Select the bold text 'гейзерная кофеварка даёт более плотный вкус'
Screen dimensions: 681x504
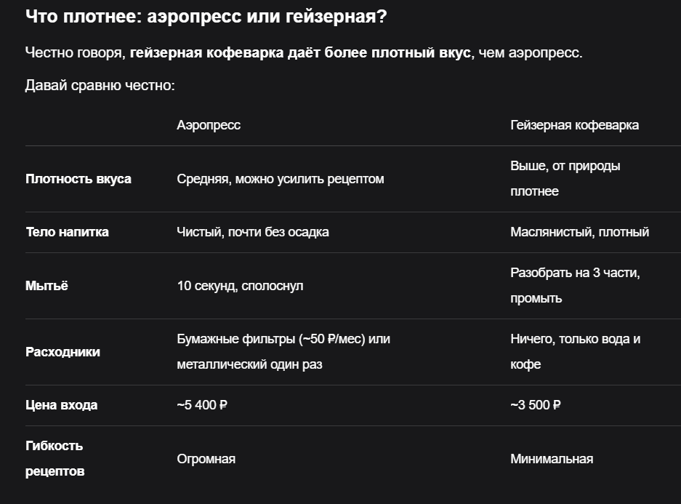pyautogui.click(x=300, y=52)
